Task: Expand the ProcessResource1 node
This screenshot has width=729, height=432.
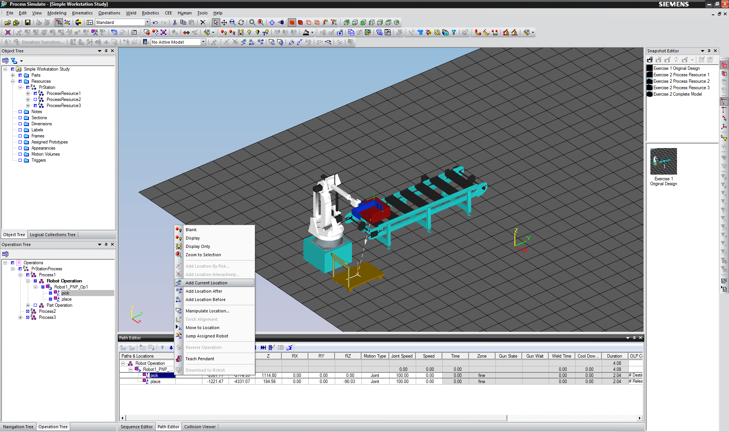Action: tap(28, 93)
